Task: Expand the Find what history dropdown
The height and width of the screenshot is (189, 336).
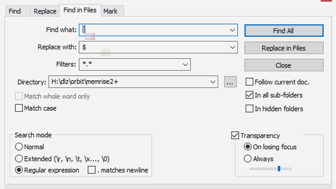Action: click(232, 30)
